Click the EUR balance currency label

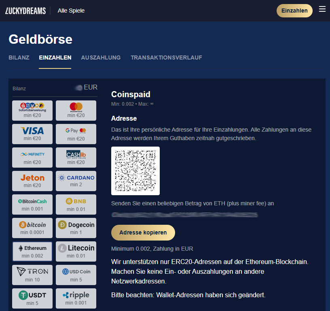pos(91,87)
